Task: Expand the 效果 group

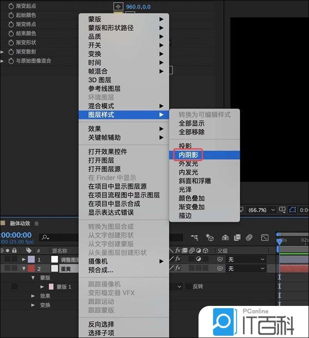Action: click(33, 296)
